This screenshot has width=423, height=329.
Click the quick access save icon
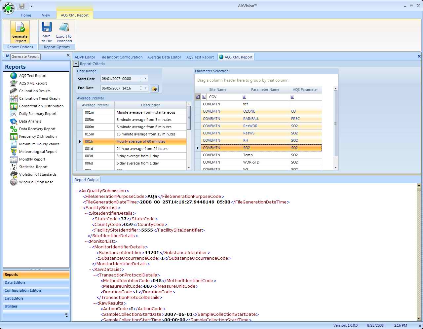pos(22,6)
